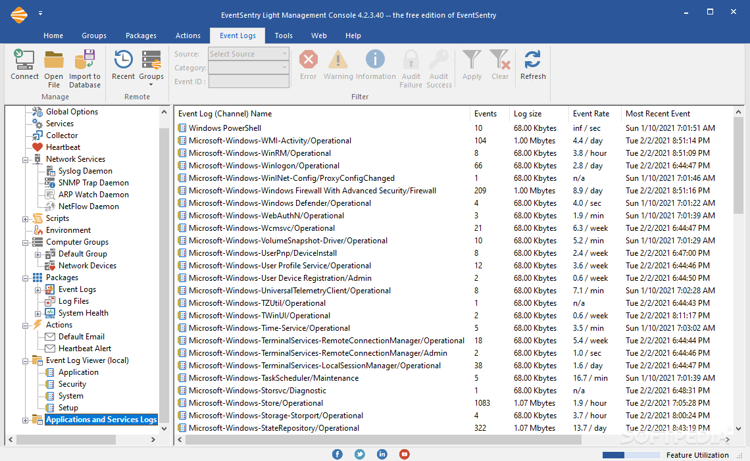This screenshot has height=461, width=750.
Task: Select the SNMP Trap Daemon icon
Action: pos(50,183)
